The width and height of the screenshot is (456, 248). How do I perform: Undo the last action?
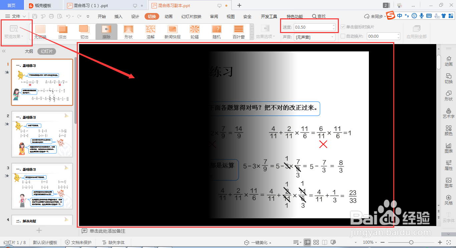coord(68,16)
